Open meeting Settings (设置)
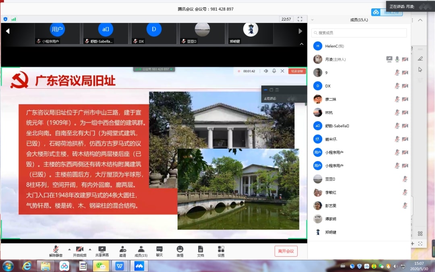This screenshot has height=272, width=435. coord(221,251)
